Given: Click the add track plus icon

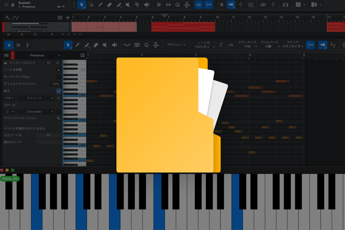Looking at the screenshot, I should coord(68,18).
